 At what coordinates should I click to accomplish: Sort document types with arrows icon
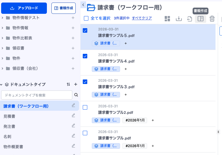pos(68,84)
